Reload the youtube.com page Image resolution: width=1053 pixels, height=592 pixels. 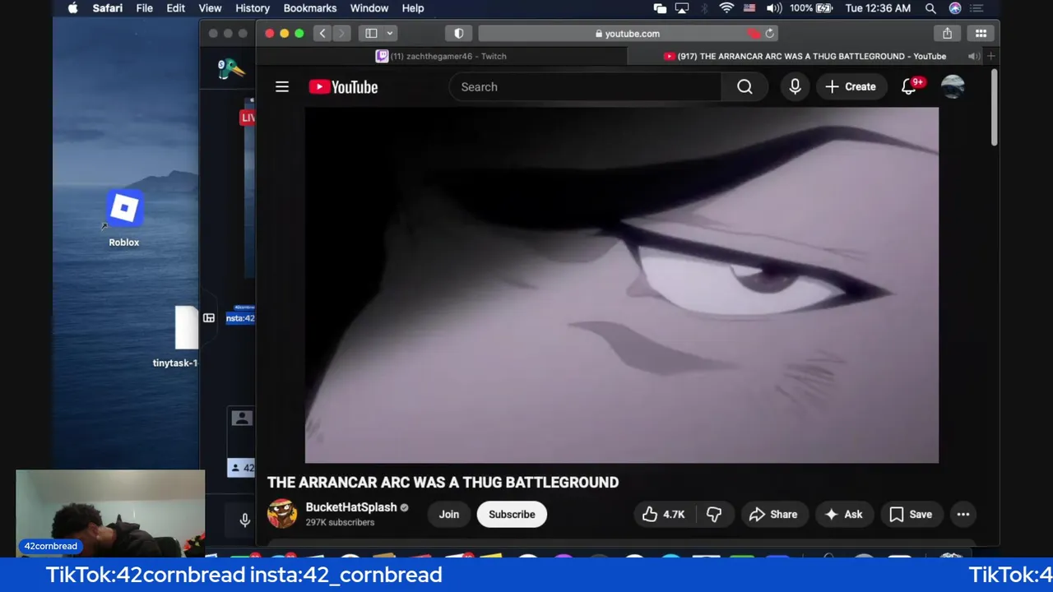coord(770,34)
